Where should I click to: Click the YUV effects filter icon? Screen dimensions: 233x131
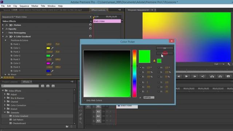click(53, 86)
